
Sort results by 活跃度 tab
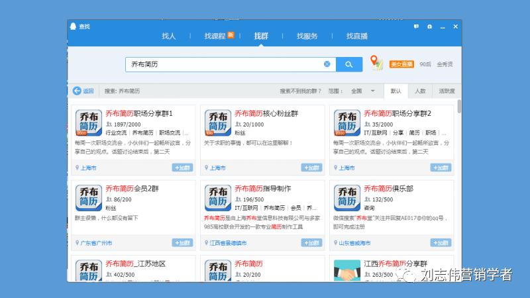click(x=447, y=91)
